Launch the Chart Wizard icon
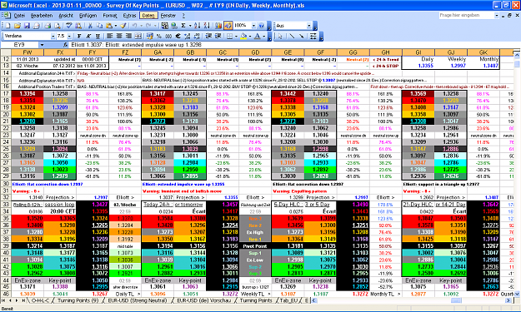 (218, 26)
